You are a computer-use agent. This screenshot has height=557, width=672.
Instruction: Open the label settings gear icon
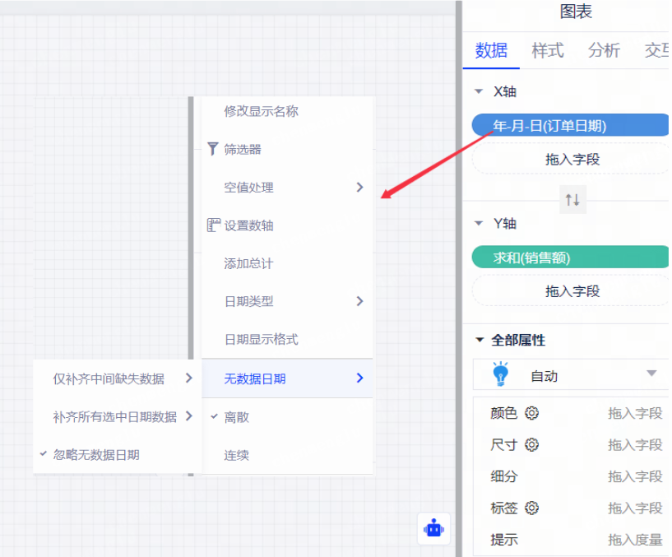[x=532, y=508]
